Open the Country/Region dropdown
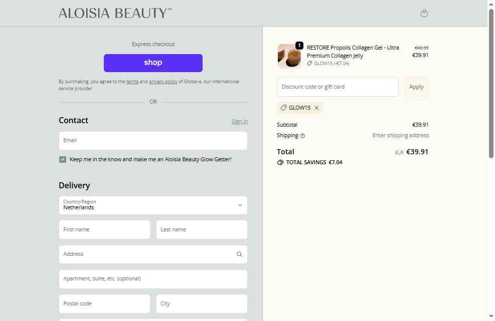Screen dimensions: 495x321 click(x=153, y=205)
